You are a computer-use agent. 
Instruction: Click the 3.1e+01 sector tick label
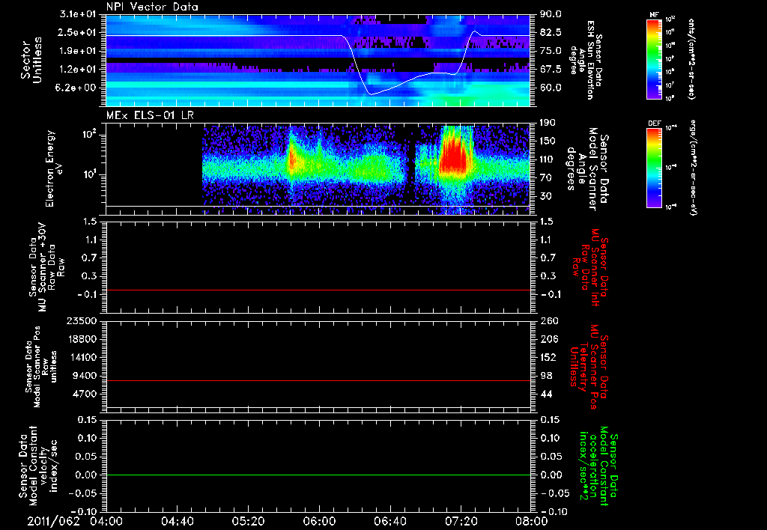(x=78, y=14)
